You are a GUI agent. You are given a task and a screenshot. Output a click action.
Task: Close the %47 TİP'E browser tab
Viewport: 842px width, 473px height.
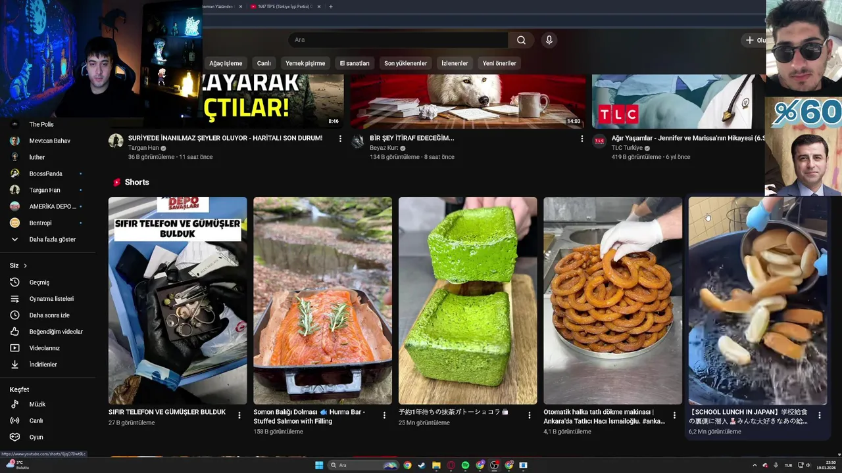[319, 7]
